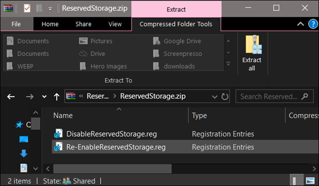Switch to Large icons view layout icon
Screen dimensions: 319x186
tap(310, 181)
